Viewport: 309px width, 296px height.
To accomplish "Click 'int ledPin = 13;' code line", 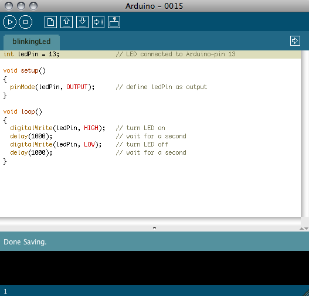I will (x=31, y=54).
